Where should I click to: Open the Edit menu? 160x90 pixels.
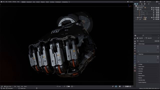pyautogui.click(x=6, y=2)
